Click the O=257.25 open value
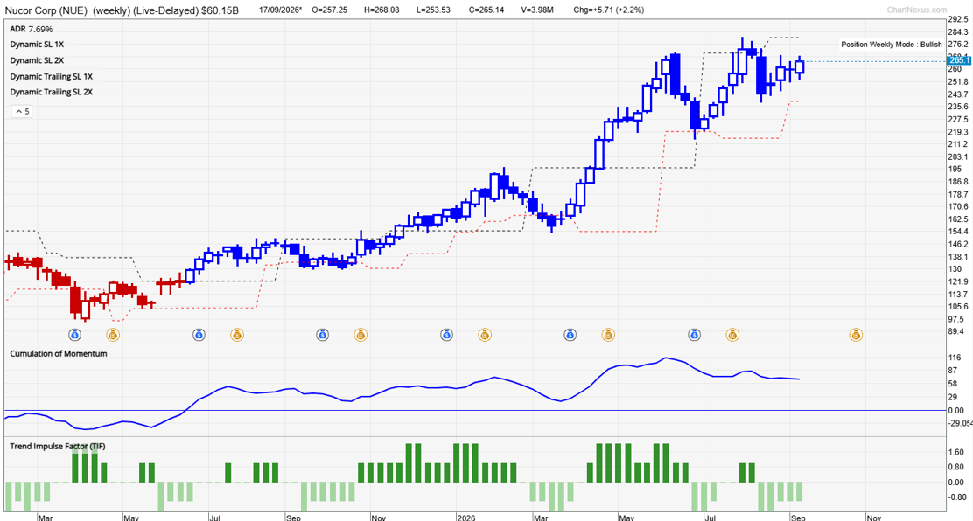The image size is (973, 521). 332,10
